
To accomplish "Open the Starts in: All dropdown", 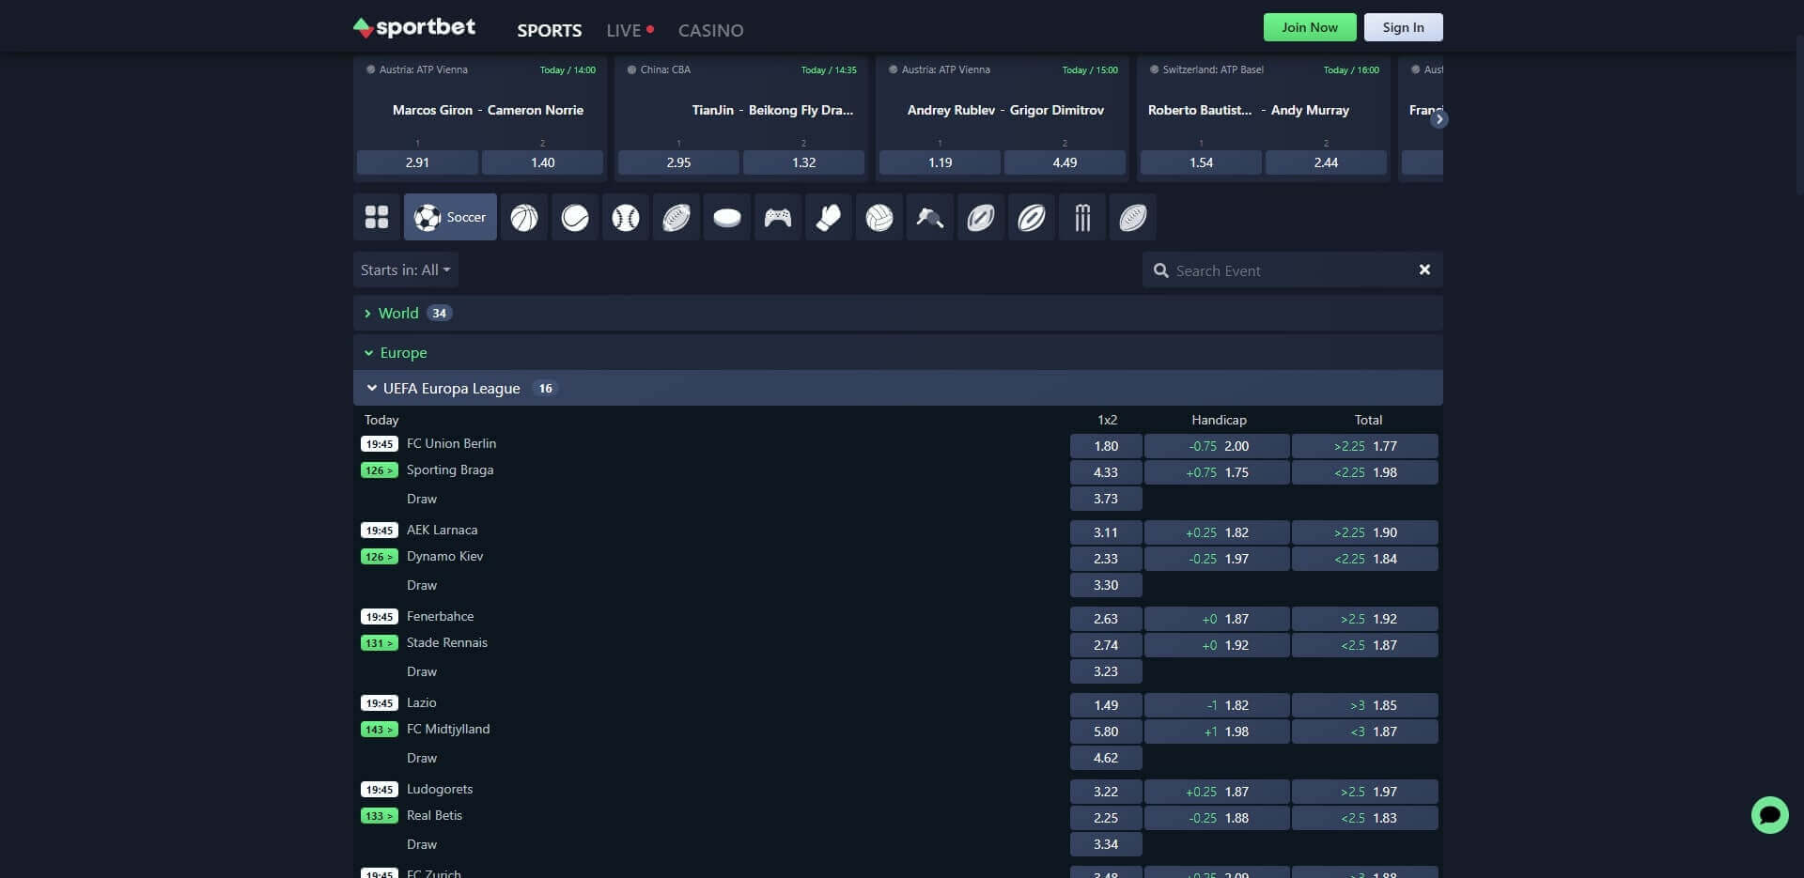I will [406, 270].
